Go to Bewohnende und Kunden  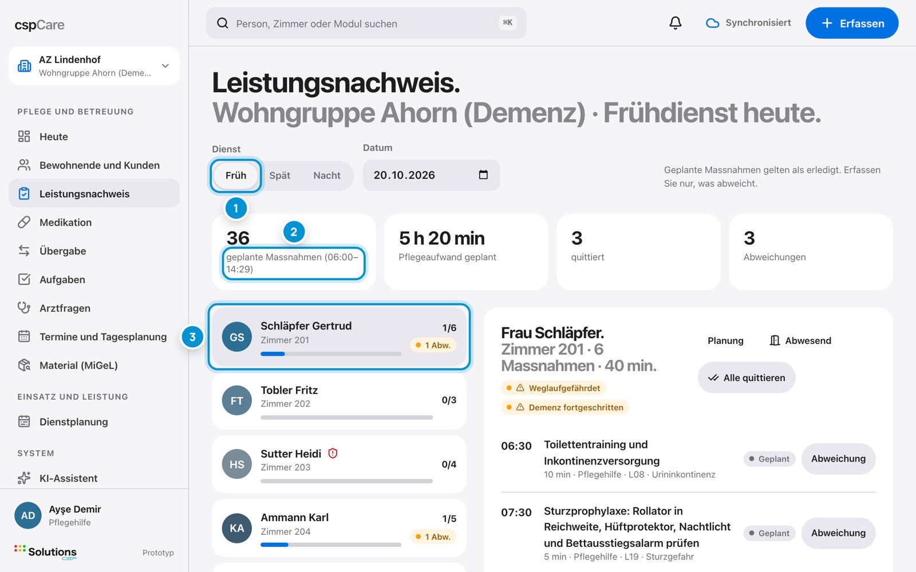[x=94, y=165]
